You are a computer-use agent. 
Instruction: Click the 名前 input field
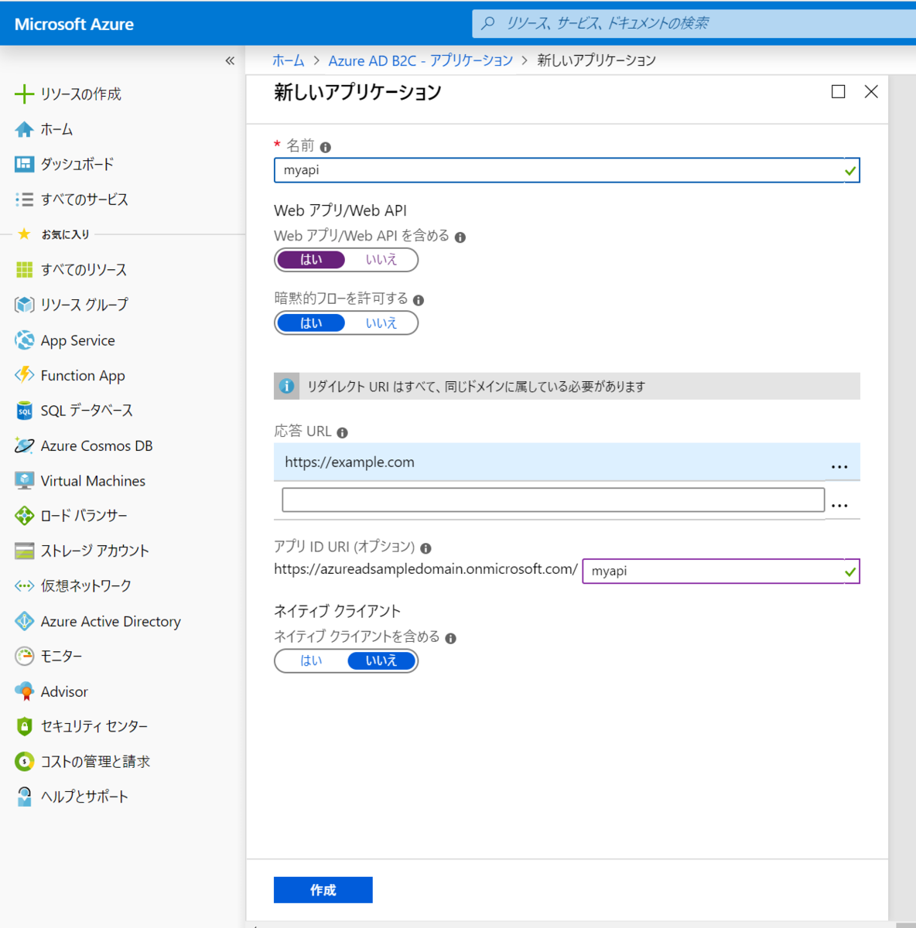pyautogui.click(x=566, y=170)
